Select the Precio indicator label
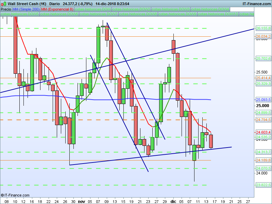272x204 pixels. pos(6,9)
